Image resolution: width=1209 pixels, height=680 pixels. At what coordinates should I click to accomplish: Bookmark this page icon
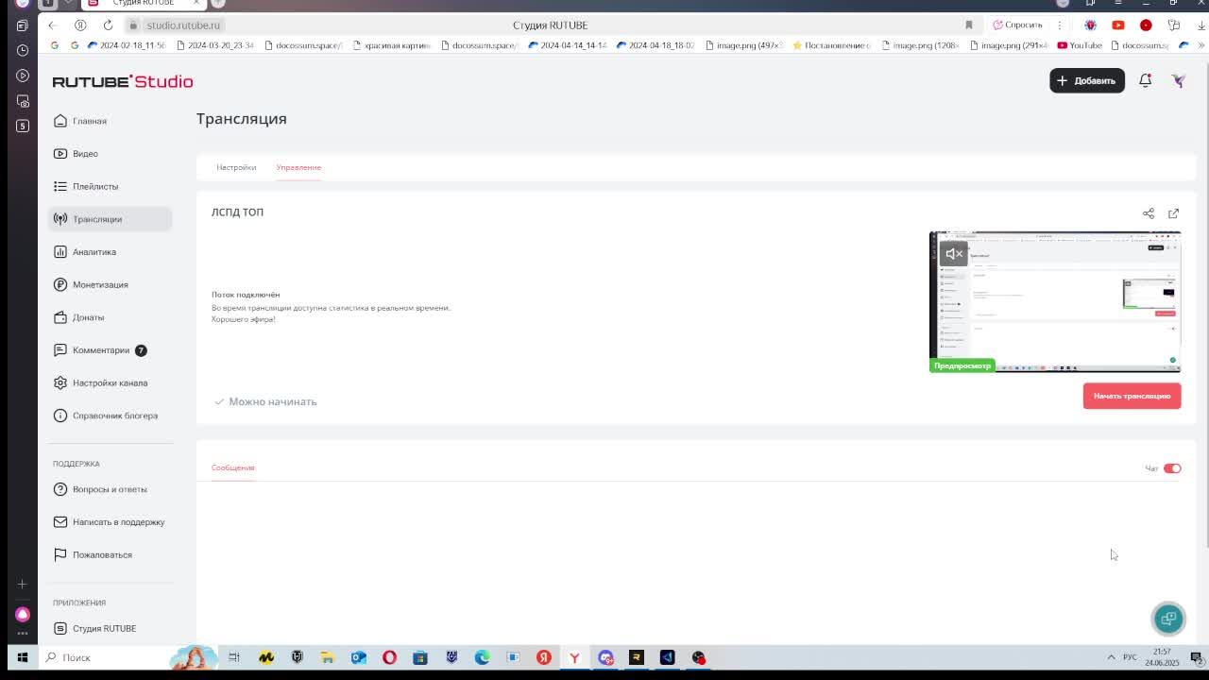click(x=968, y=25)
